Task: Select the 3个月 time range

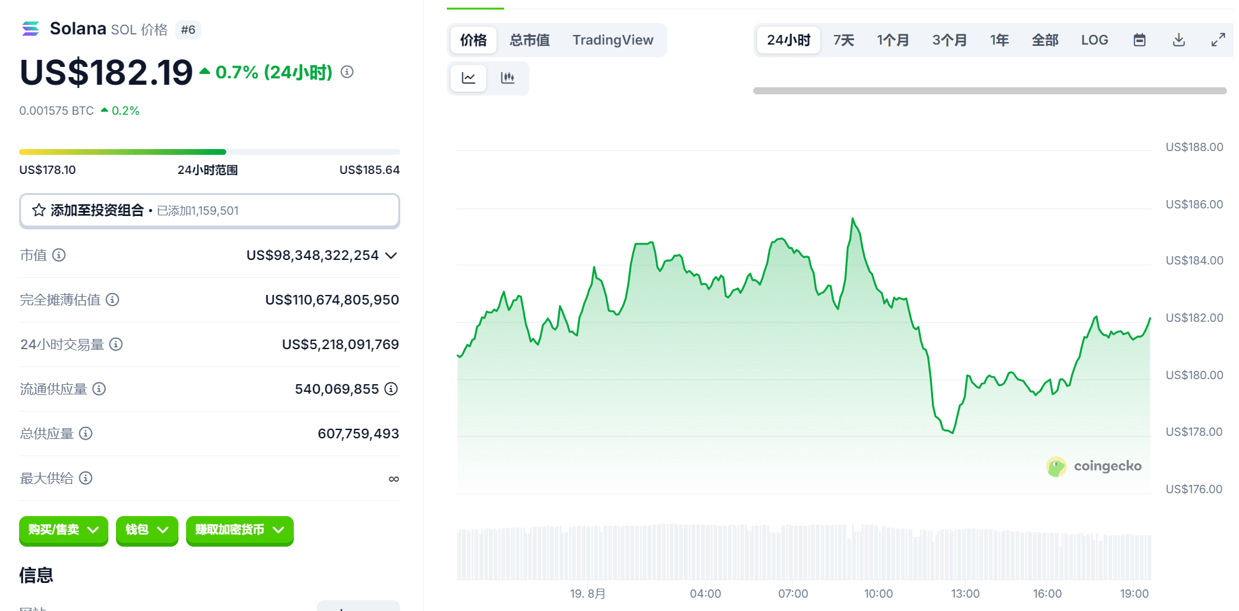Action: [x=950, y=40]
